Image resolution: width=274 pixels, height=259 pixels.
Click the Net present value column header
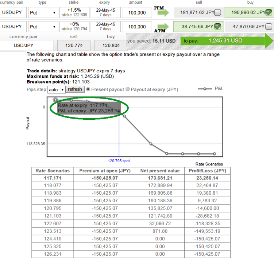[x=160, y=171]
